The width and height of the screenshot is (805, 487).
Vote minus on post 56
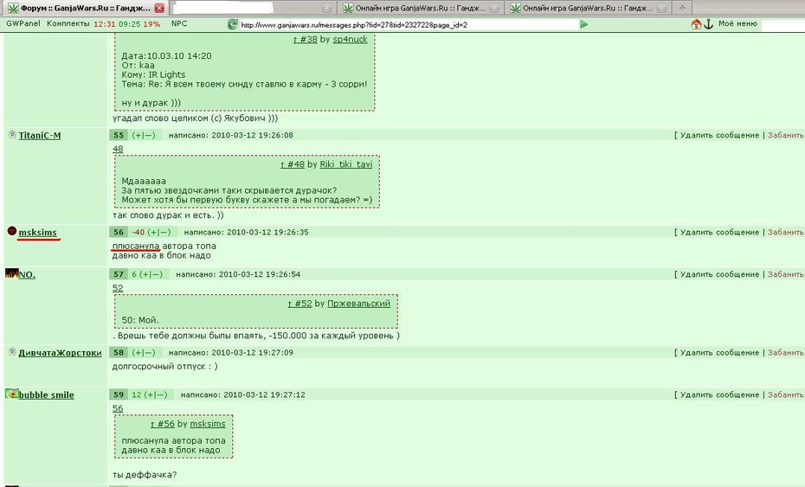point(164,232)
